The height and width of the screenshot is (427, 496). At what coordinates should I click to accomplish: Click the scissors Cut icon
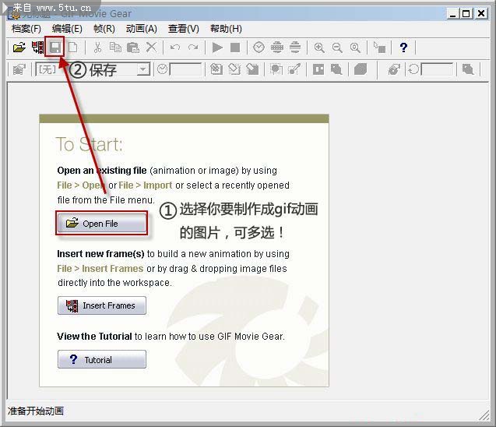tap(97, 48)
